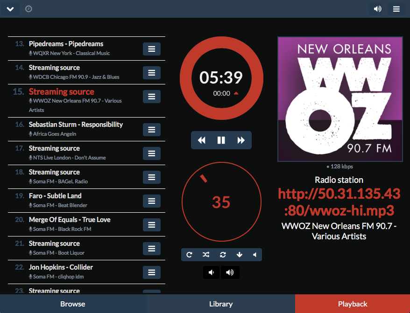Click the WWOZ 90.7 FM album artwork
The width and height of the screenshot is (410, 313).
340,99
